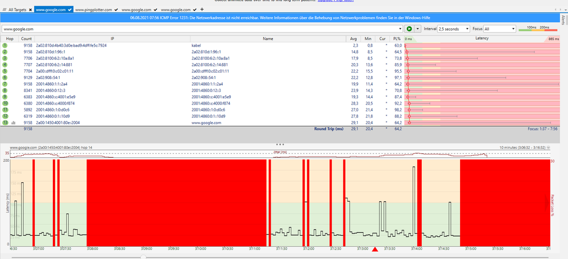
Task: Expand the target address history dropdown arrow
Action: point(401,28)
